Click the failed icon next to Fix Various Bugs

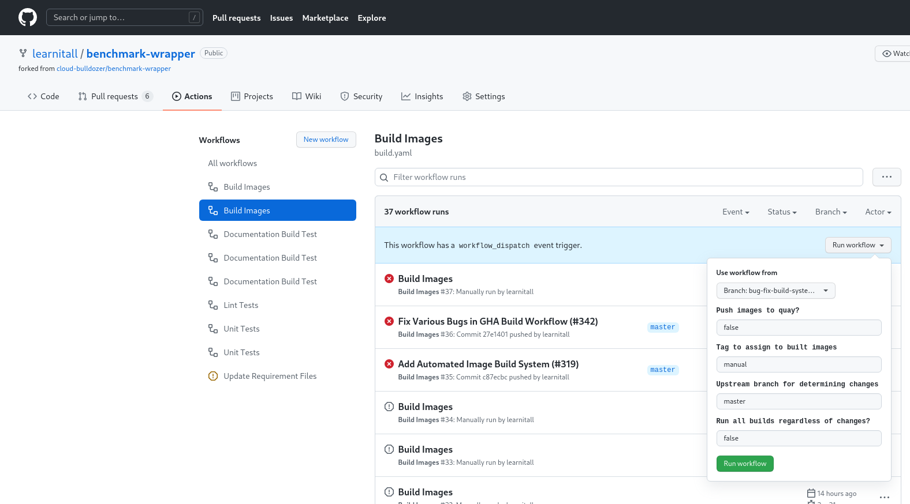point(389,321)
